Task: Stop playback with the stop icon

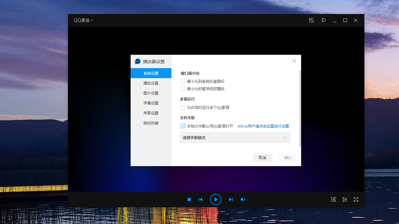Action: click(189, 199)
